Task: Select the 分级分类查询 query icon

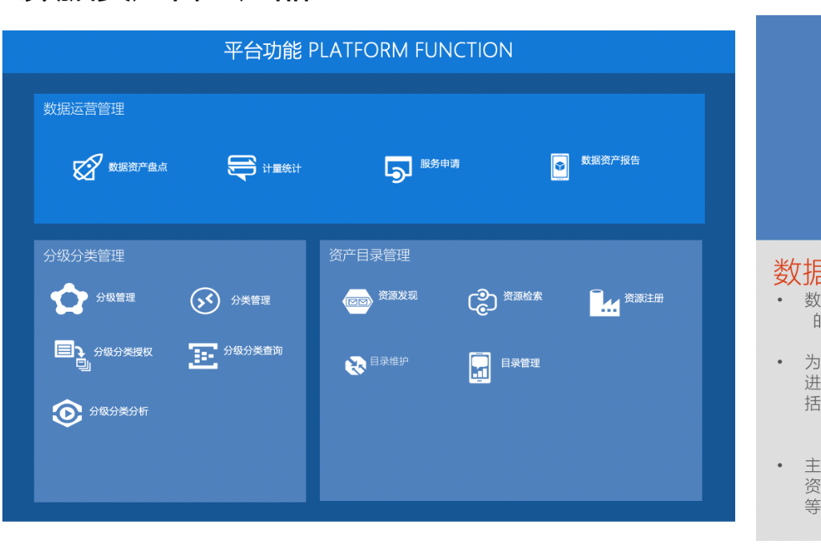Action: [203, 355]
